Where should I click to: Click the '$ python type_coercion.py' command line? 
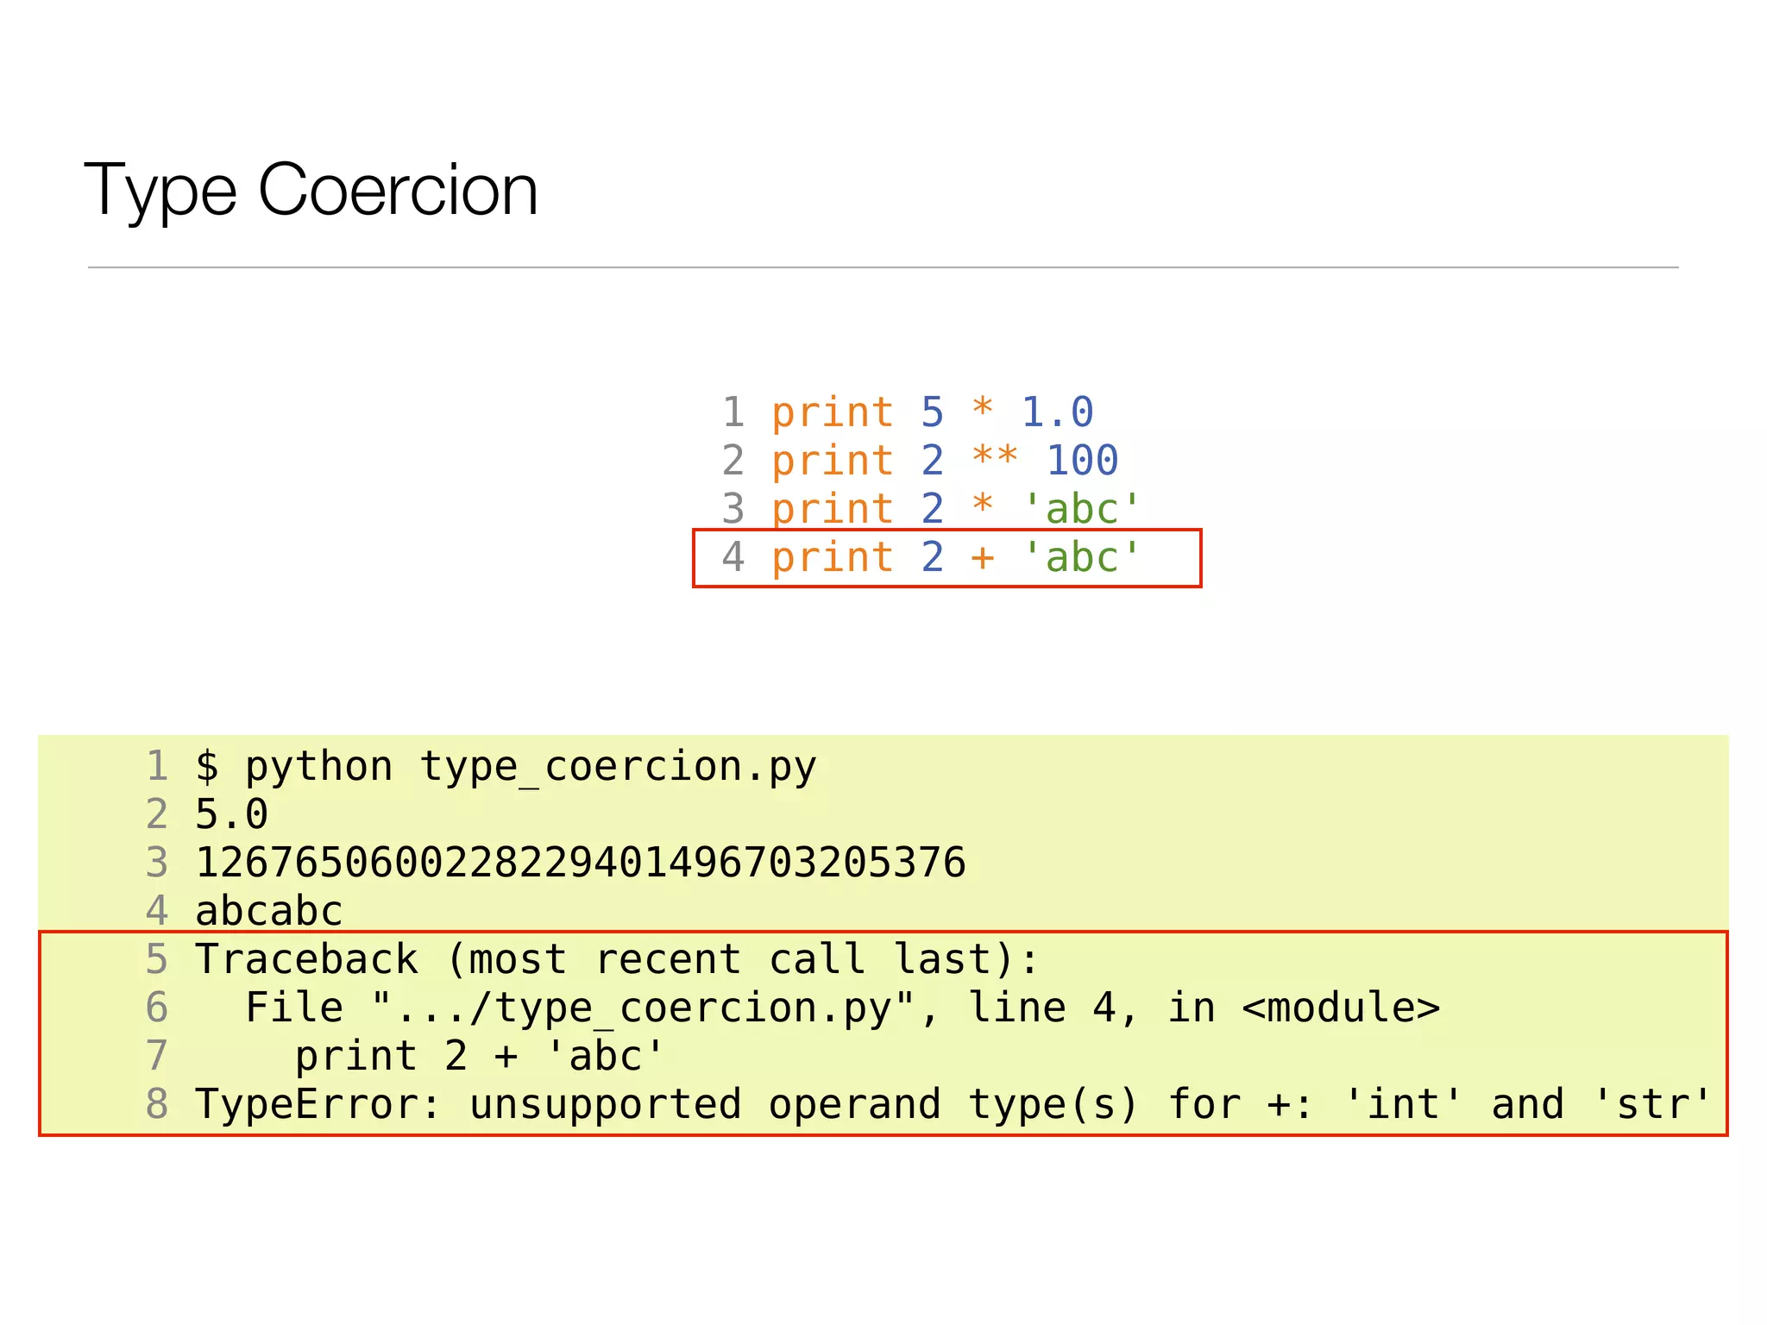tap(506, 767)
